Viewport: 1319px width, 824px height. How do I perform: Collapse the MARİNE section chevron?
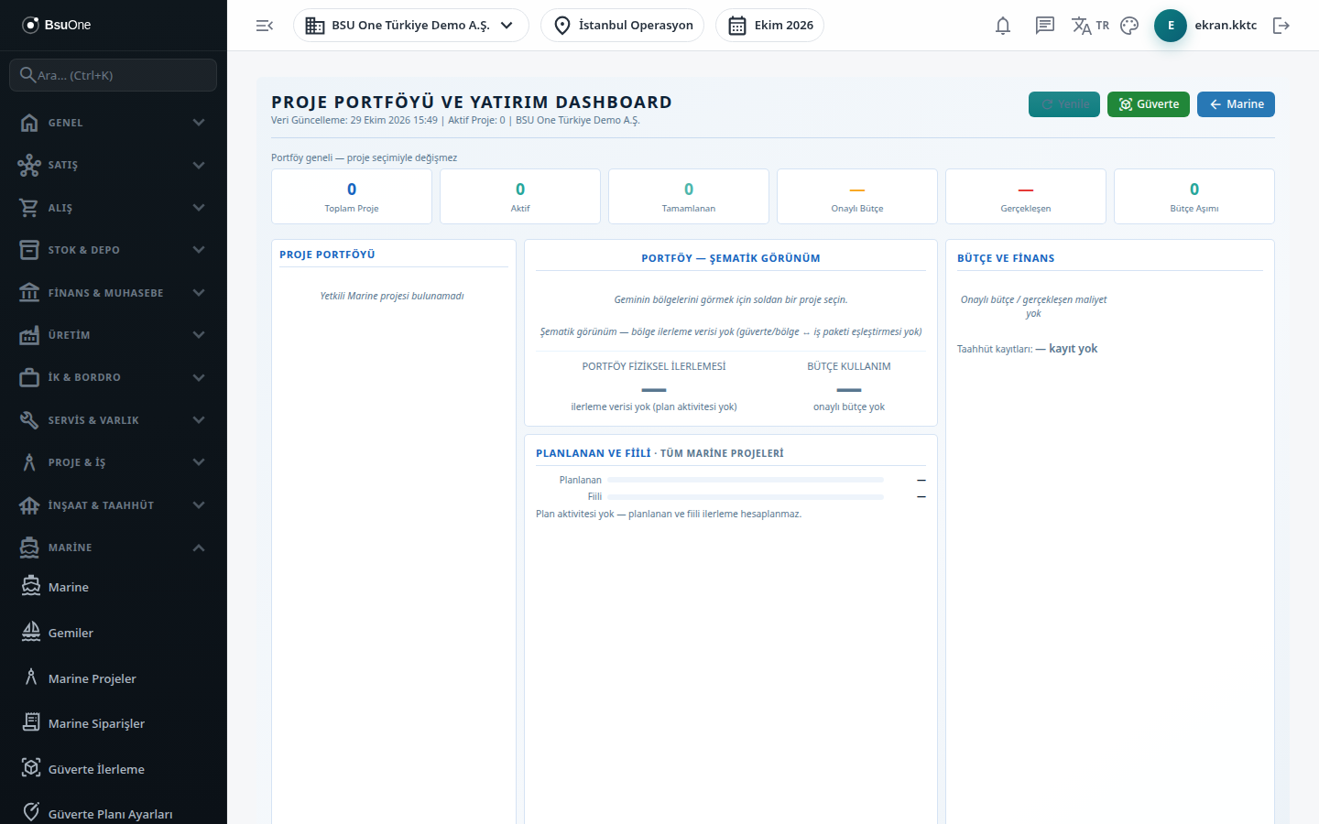199,548
